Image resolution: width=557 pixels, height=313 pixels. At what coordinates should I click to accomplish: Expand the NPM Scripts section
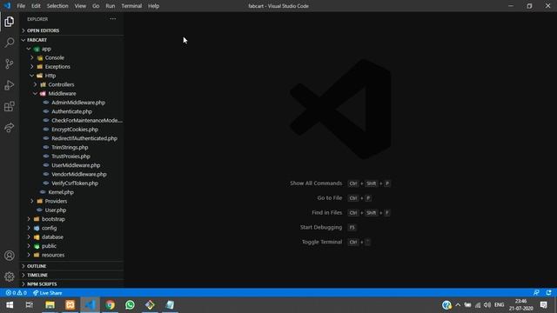pyautogui.click(x=71, y=284)
